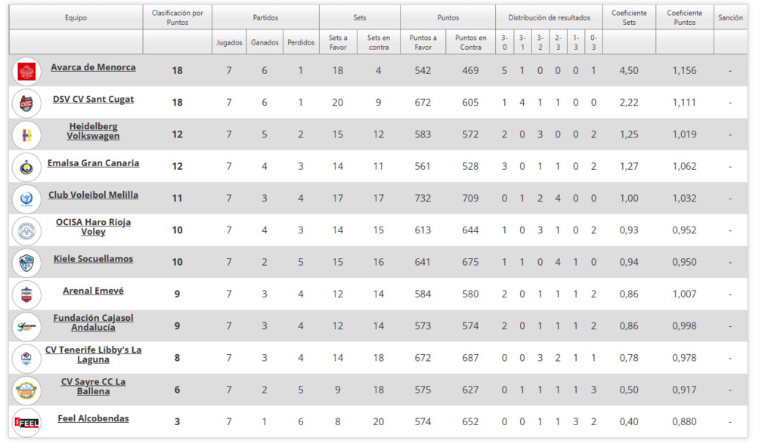Click the Fundación Cajasol Andalucía logo
Screen dimensions: 774x444
pos(26,326)
